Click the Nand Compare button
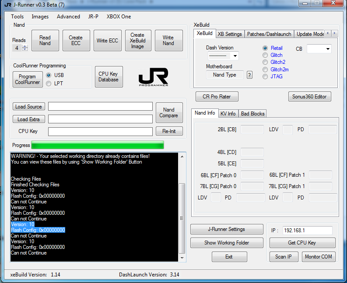Screen dimensions: 347x283 coord(169,112)
